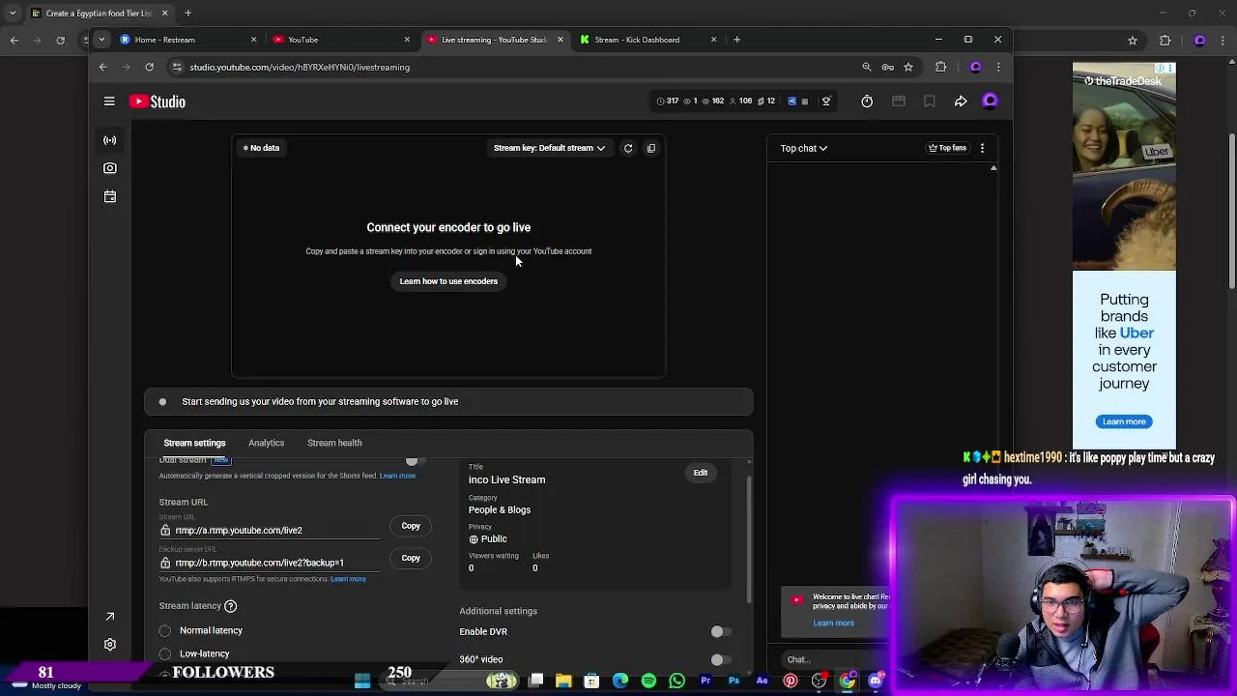This screenshot has width=1237, height=696.
Task: Select the Stream icon in left sidebar
Action: pos(110,140)
